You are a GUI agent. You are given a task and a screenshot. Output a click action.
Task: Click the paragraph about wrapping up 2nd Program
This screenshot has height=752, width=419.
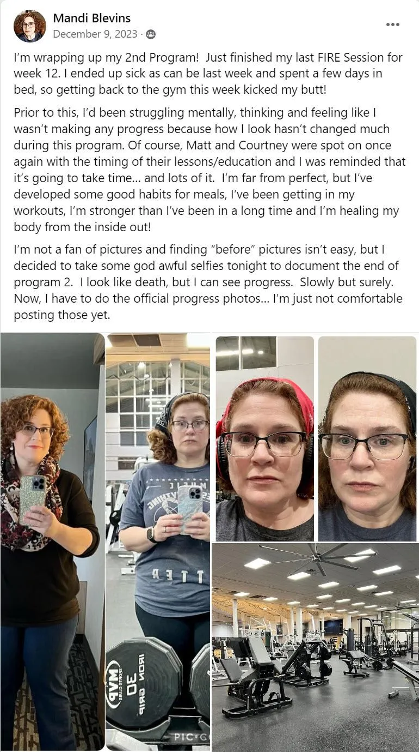tap(209, 74)
